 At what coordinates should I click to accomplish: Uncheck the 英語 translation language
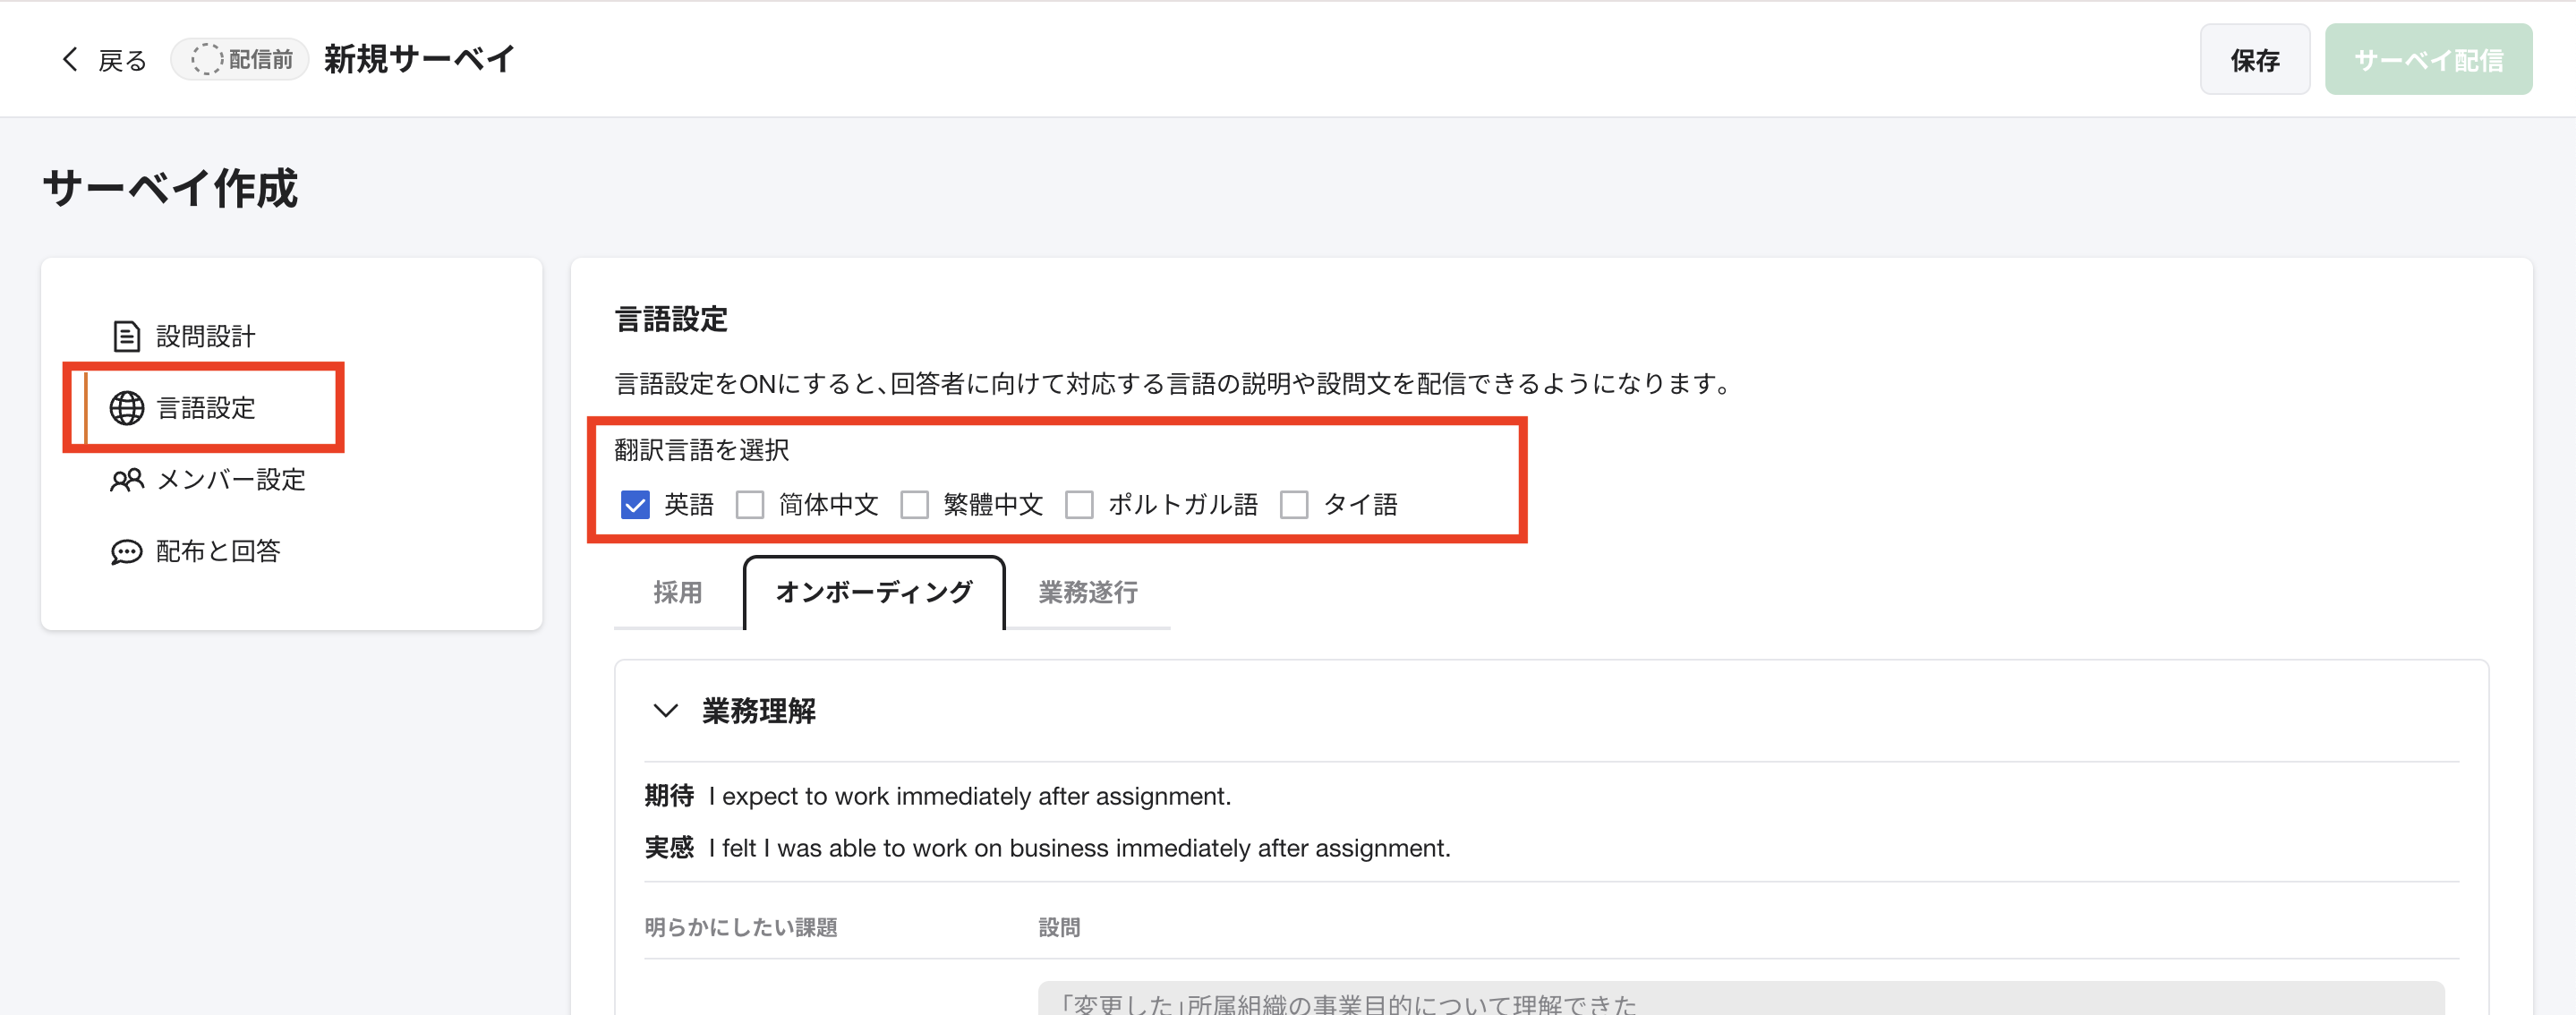pos(635,505)
